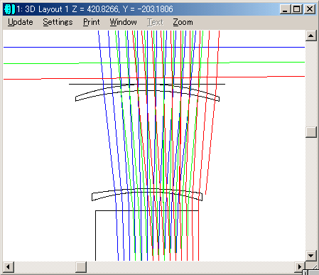Open the Window menu
The width and height of the screenshot is (319, 275).
point(123,22)
